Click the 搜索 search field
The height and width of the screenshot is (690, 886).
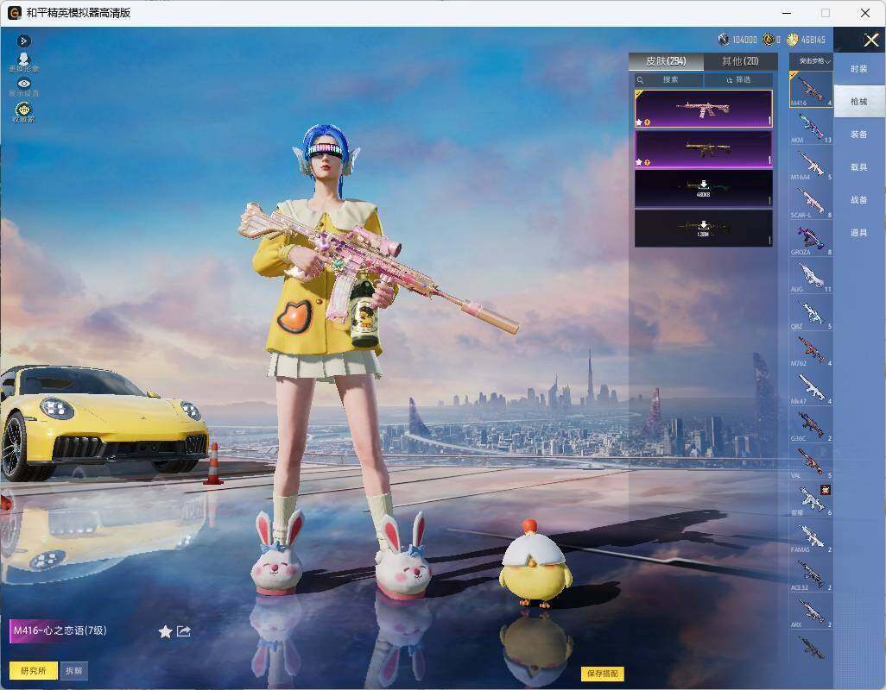pyautogui.click(x=669, y=79)
